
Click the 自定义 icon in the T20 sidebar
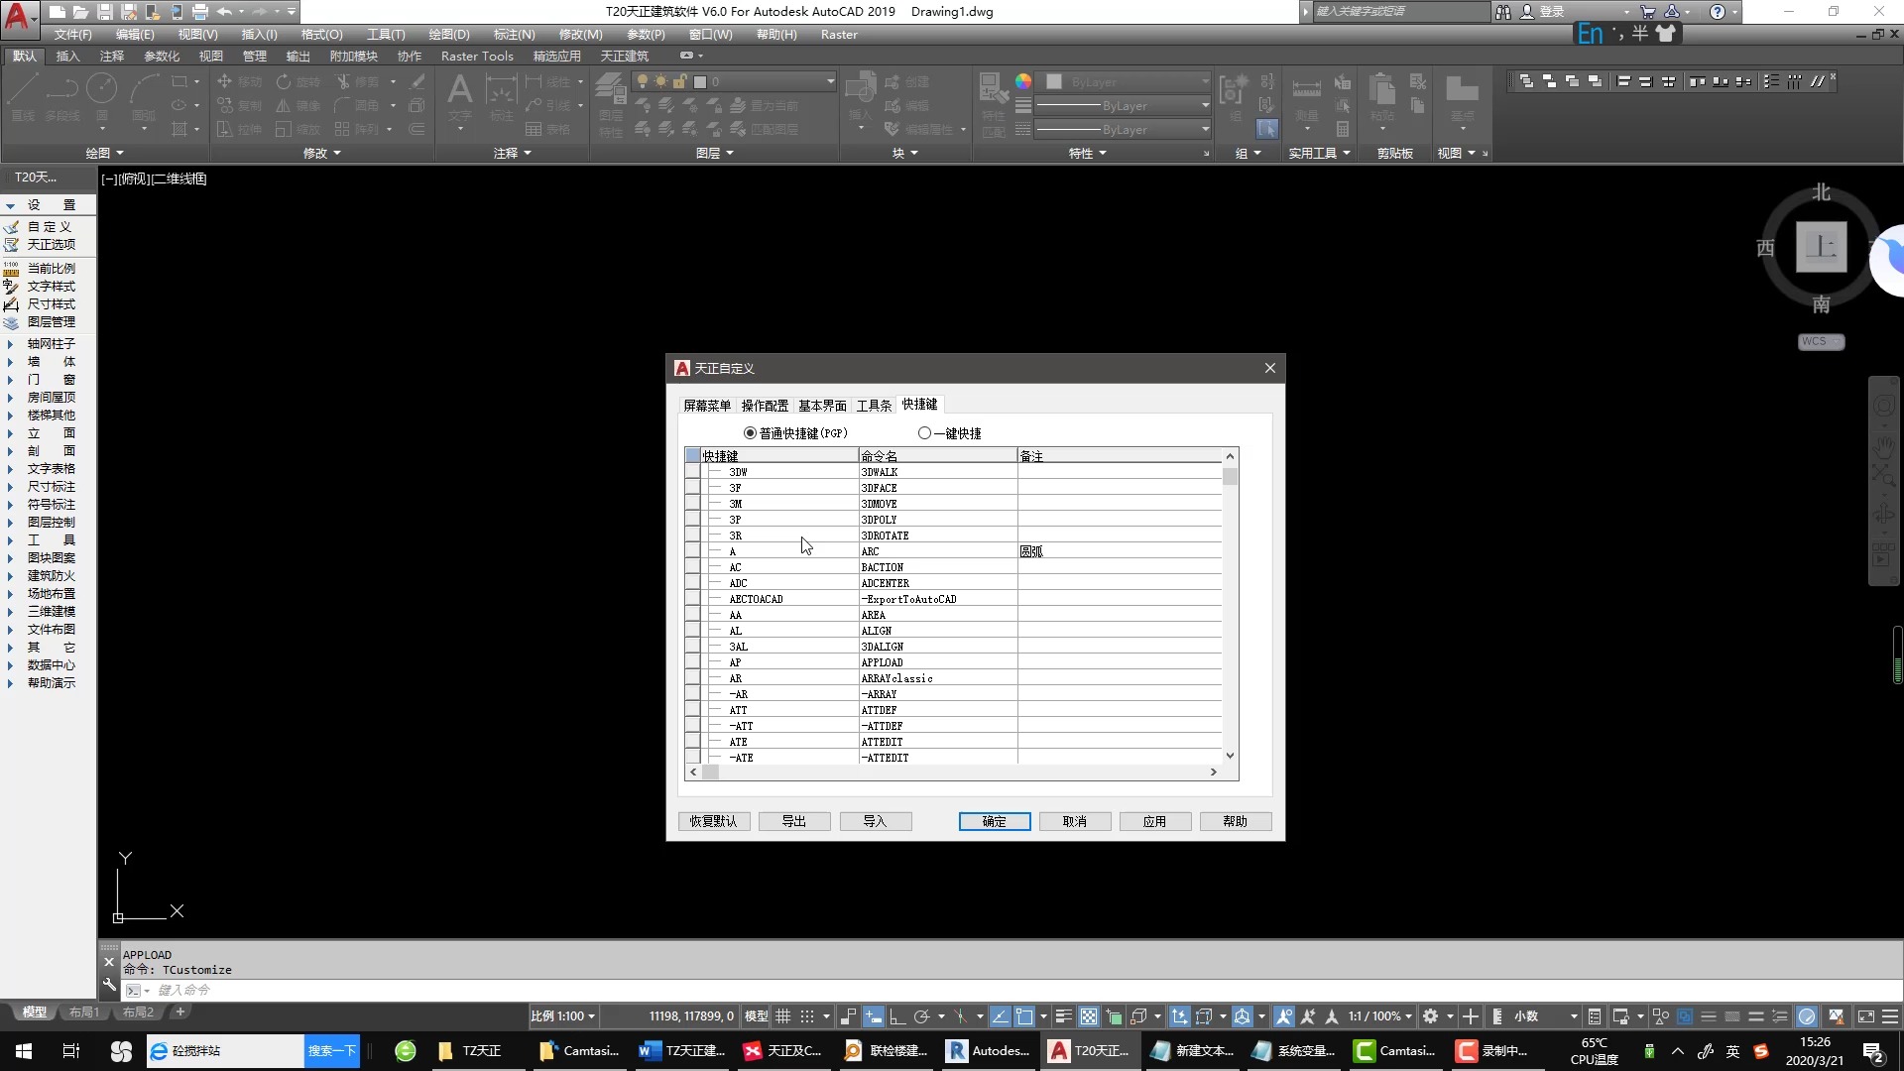pyautogui.click(x=12, y=227)
